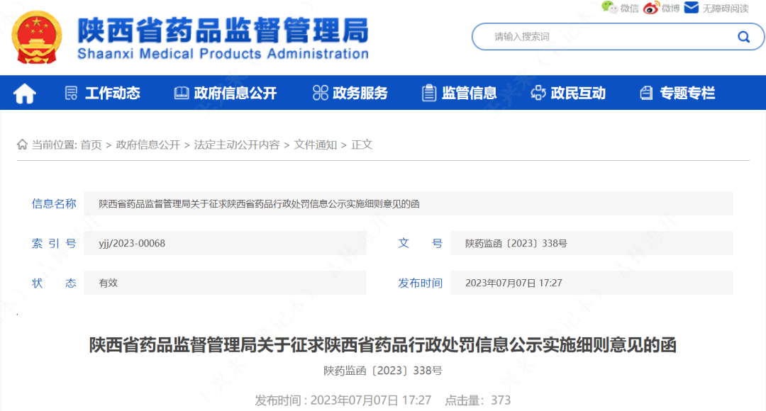The height and width of the screenshot is (411, 766).
Task: Click the national emblem logo
Action: [x=37, y=38]
